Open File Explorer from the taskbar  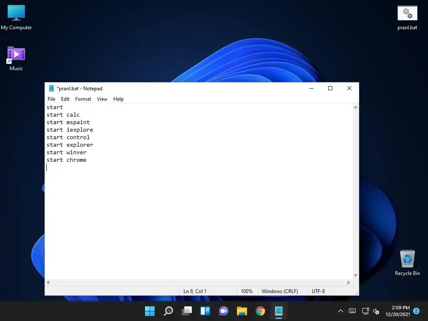pyautogui.click(x=242, y=311)
